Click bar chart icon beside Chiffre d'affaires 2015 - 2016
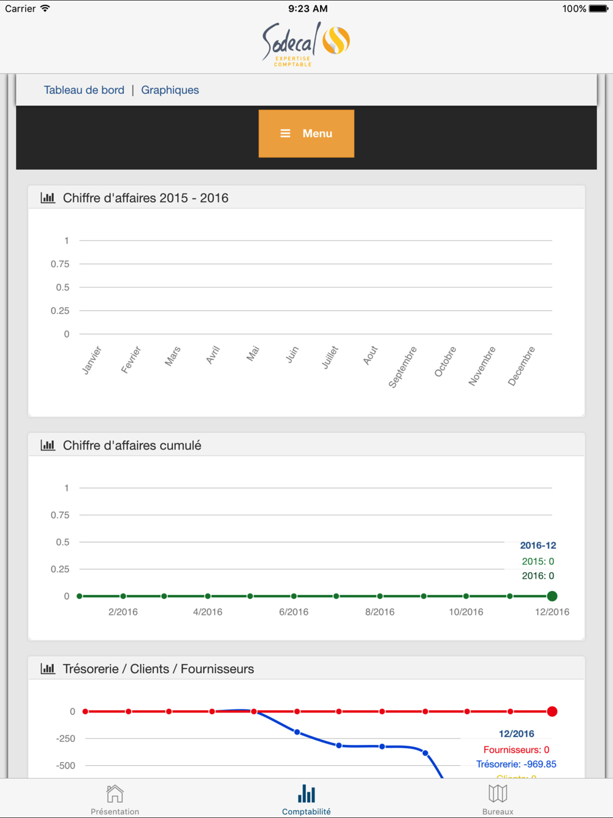This screenshot has height=818, width=613. click(x=48, y=197)
